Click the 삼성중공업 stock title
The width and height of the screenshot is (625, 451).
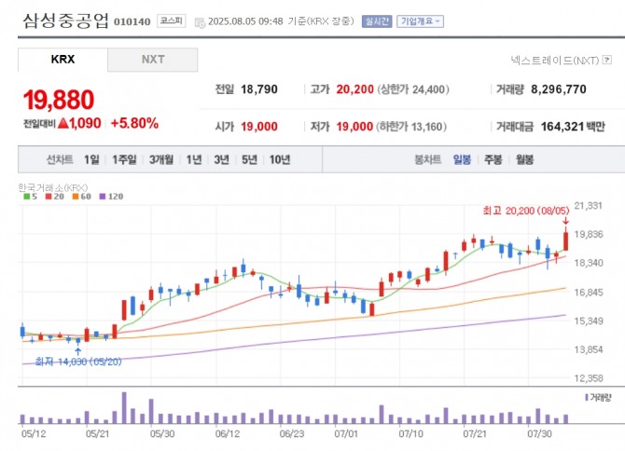click(x=66, y=21)
